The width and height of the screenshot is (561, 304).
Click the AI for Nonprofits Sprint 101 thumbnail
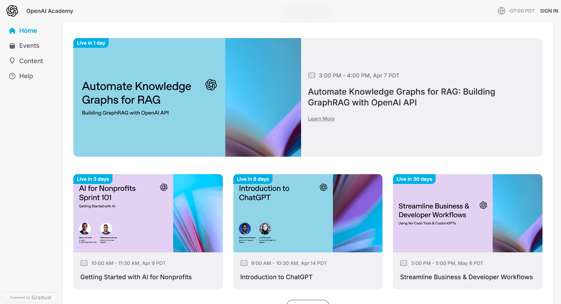pyautogui.click(x=148, y=213)
